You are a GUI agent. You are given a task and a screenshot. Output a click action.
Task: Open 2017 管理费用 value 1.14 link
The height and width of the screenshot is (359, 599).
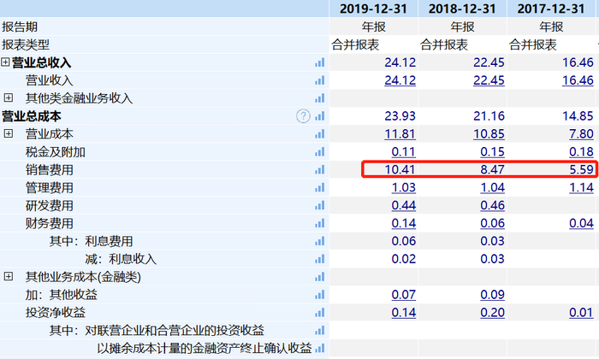point(581,188)
